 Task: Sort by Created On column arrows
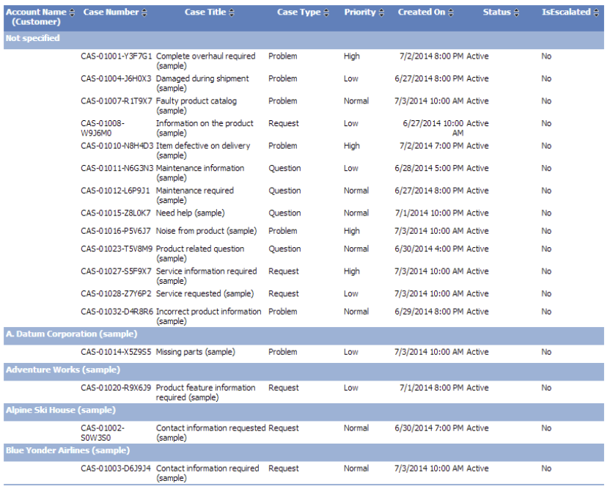[x=450, y=12]
